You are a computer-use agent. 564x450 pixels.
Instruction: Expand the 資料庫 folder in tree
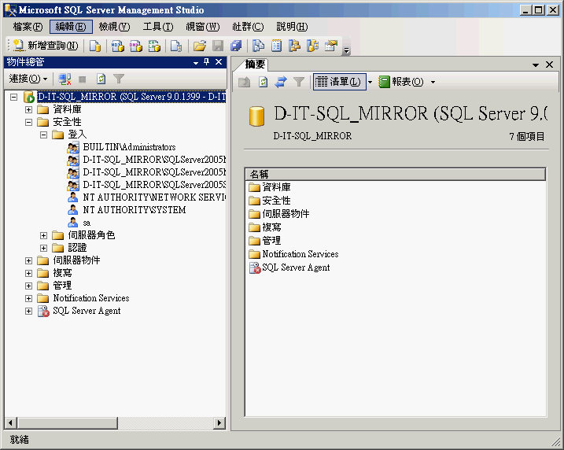point(29,109)
